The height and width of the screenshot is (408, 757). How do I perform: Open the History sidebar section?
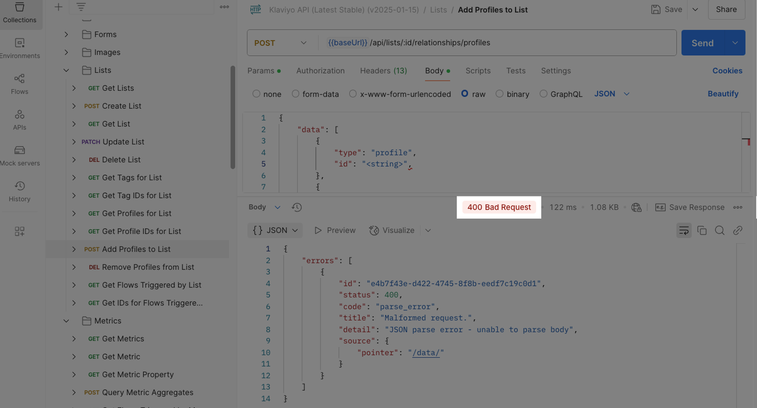tap(19, 191)
